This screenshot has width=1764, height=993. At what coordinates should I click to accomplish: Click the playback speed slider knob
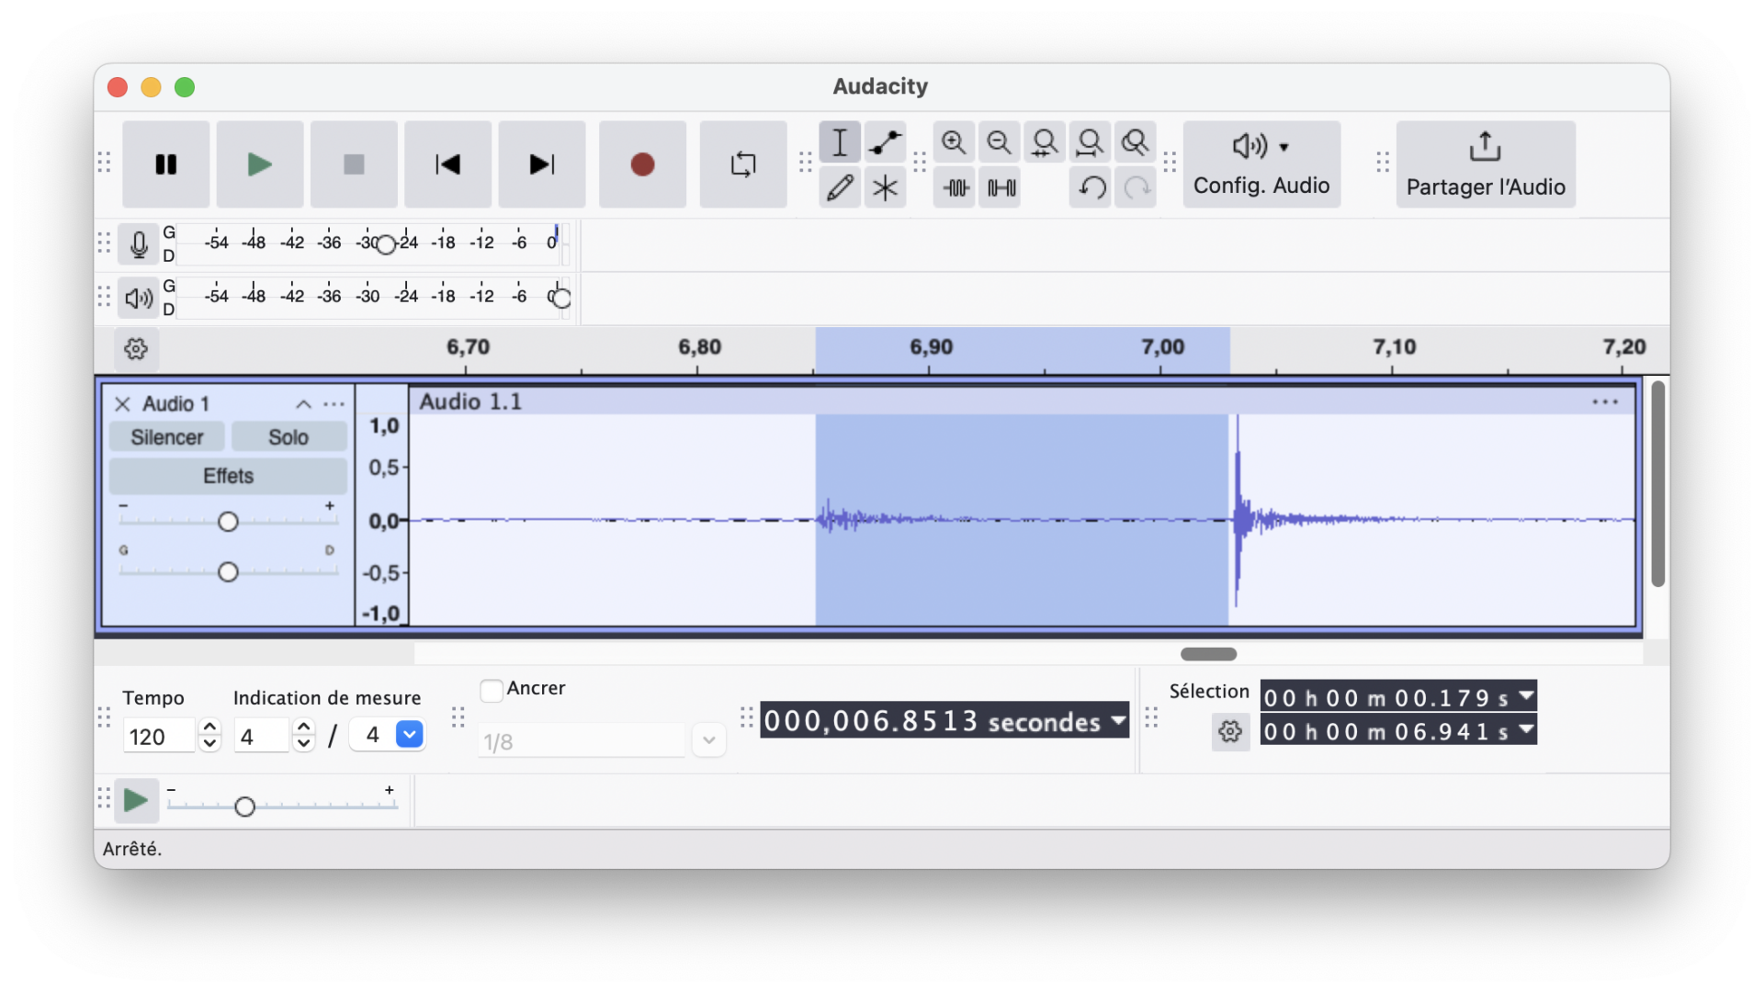244,807
